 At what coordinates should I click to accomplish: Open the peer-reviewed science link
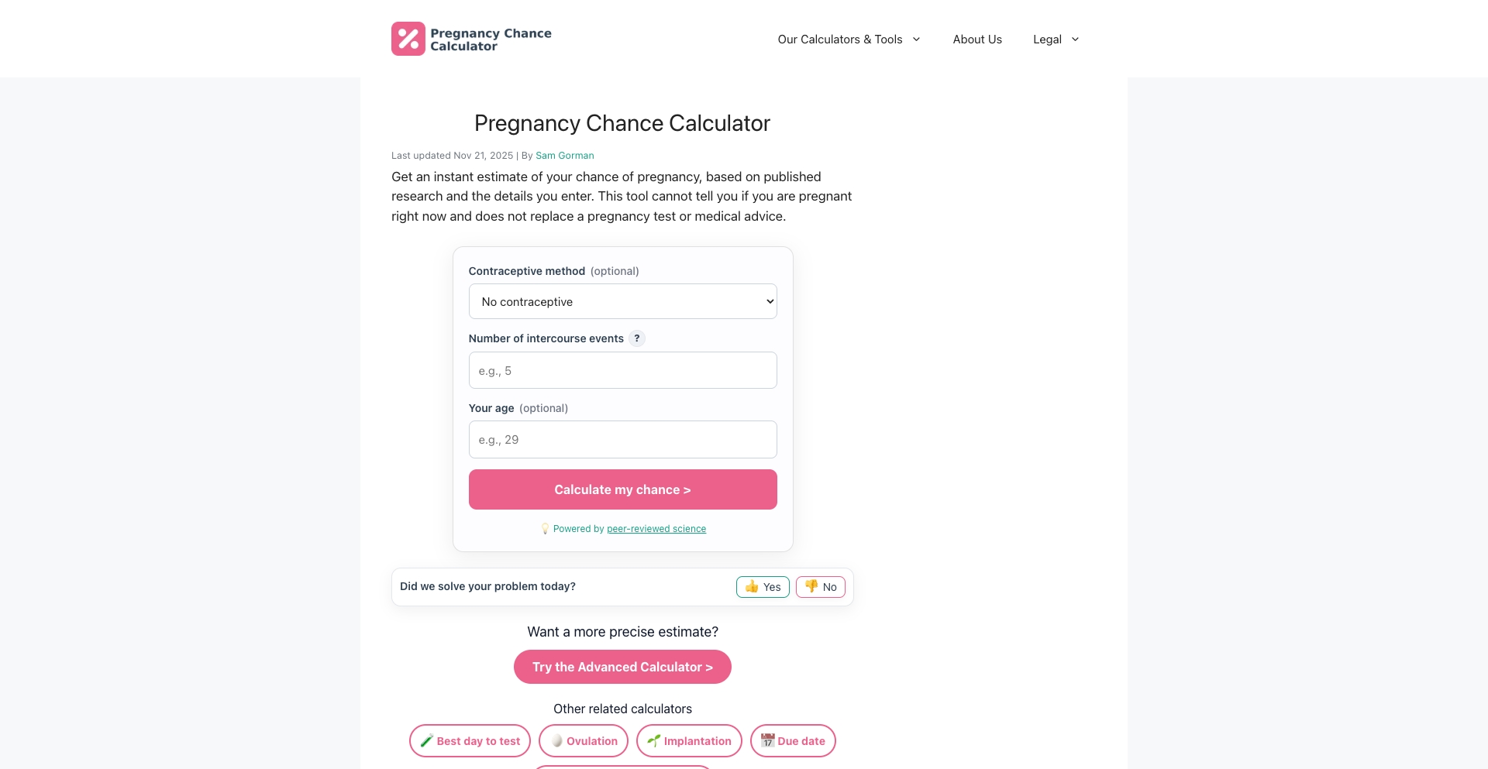(656, 529)
